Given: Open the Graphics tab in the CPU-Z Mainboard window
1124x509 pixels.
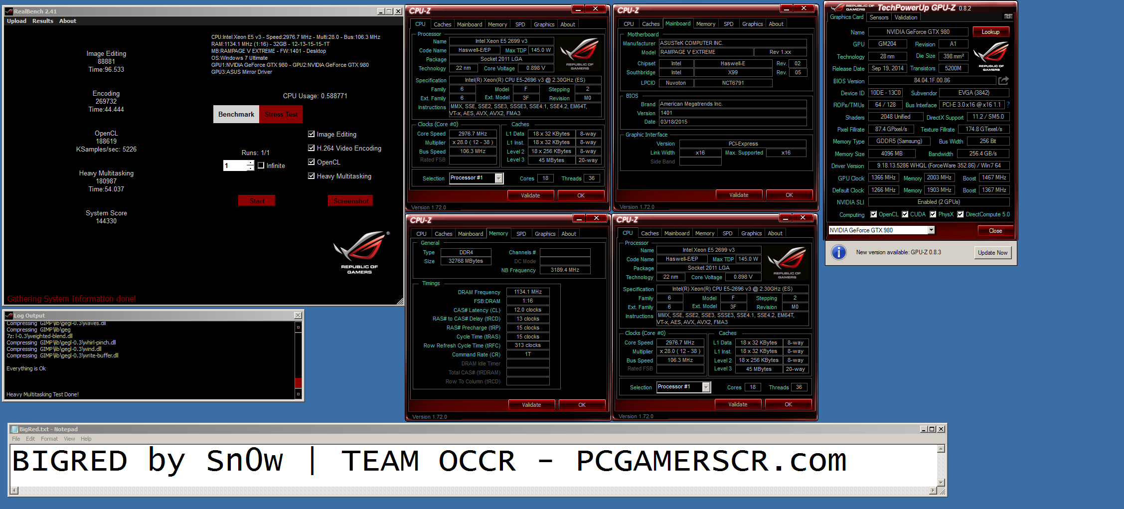Looking at the screenshot, I should point(752,24).
